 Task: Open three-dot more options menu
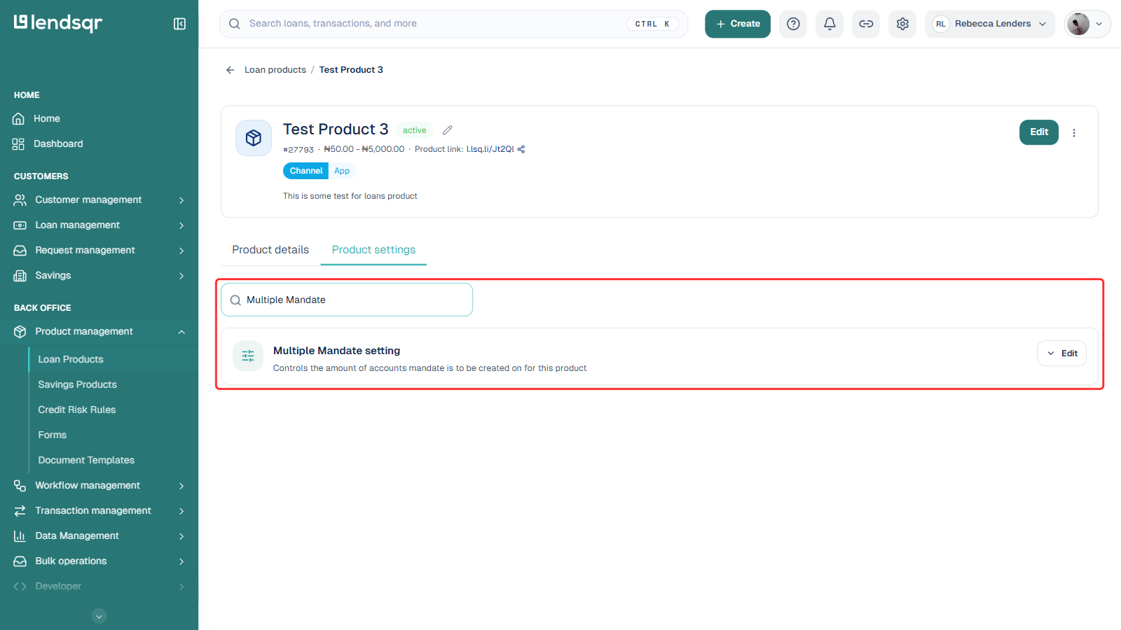click(1074, 132)
